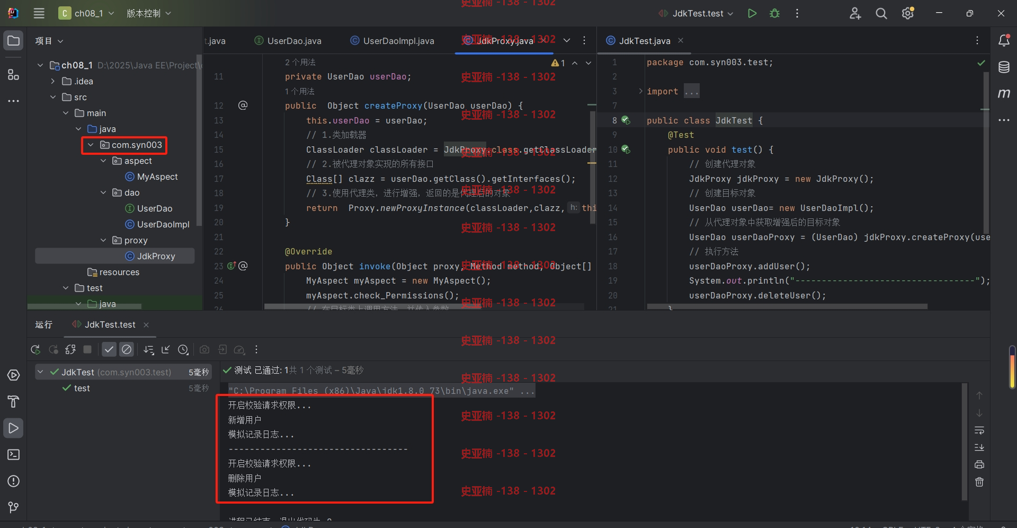Open the Project tool window folder icon
1017x528 pixels.
pyautogui.click(x=13, y=41)
